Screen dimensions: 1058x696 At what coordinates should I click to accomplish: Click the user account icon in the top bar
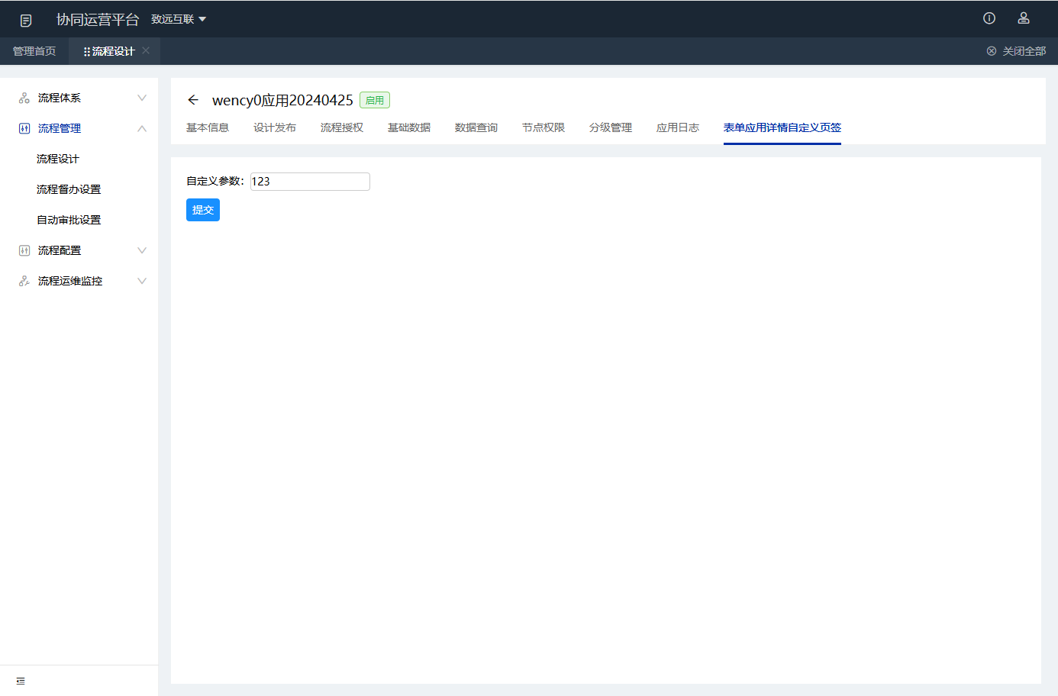(1024, 18)
